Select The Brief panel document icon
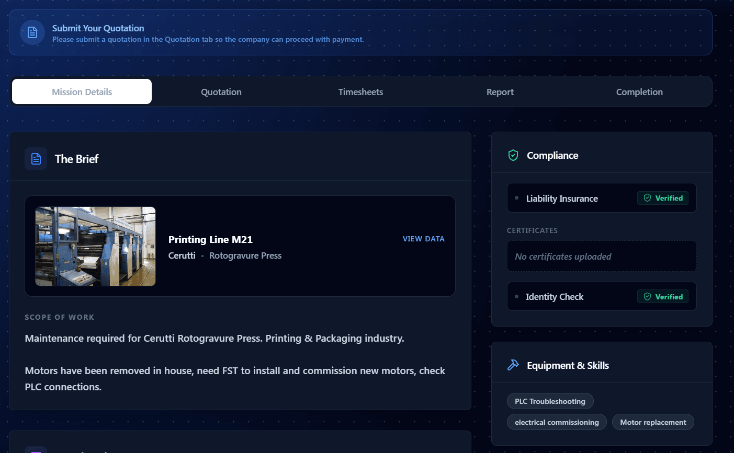Image resolution: width=734 pixels, height=453 pixels. pos(35,158)
